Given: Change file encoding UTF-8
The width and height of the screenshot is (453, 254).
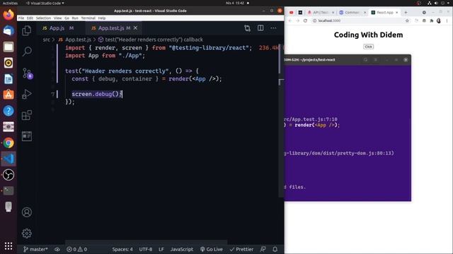Looking at the screenshot, I should (146, 249).
